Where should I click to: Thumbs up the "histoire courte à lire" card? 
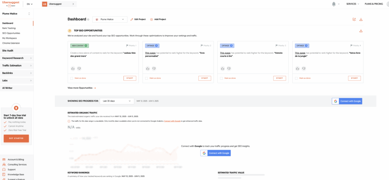click(x=223, y=68)
